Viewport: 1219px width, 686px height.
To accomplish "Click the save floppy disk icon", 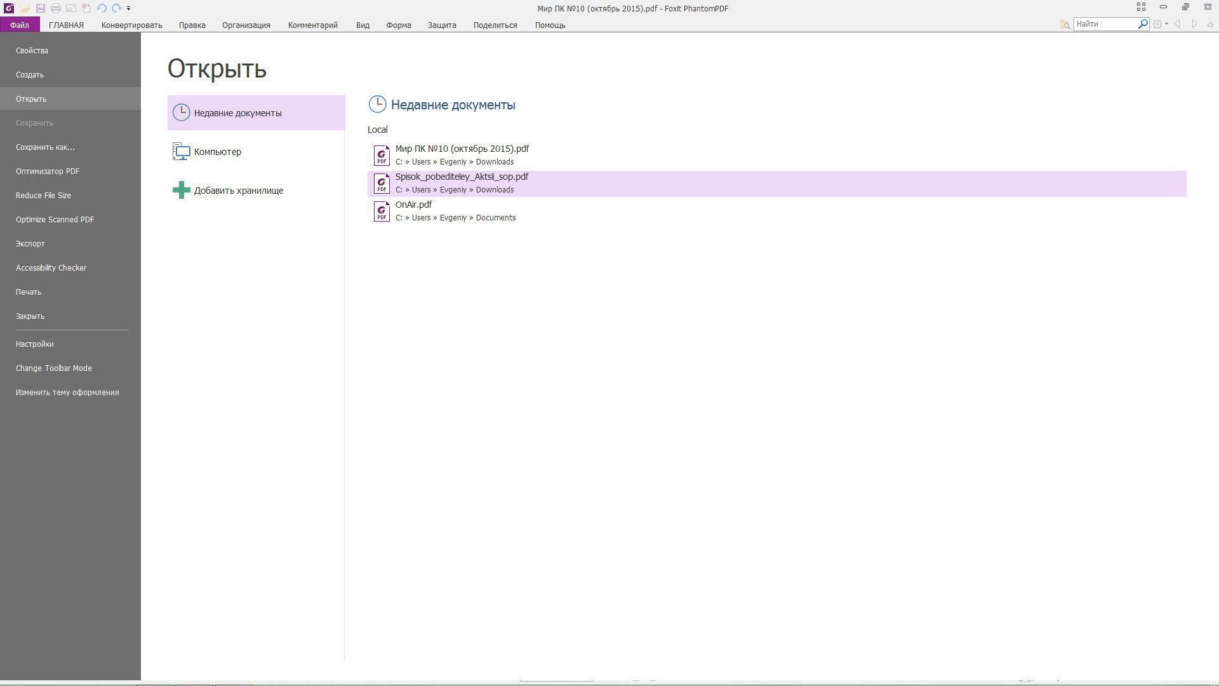I will (40, 8).
